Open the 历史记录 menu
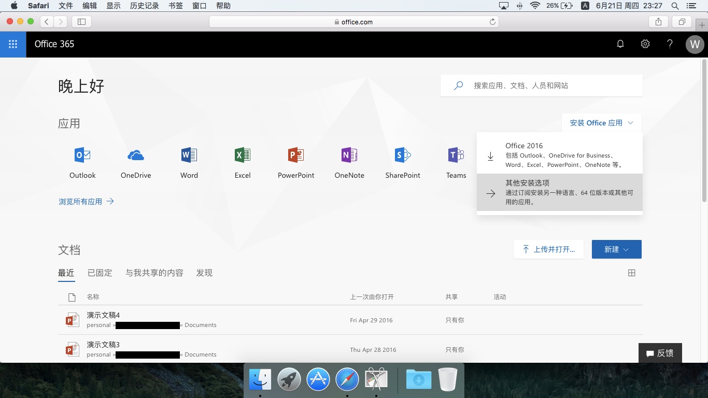This screenshot has height=398, width=708. point(145,6)
